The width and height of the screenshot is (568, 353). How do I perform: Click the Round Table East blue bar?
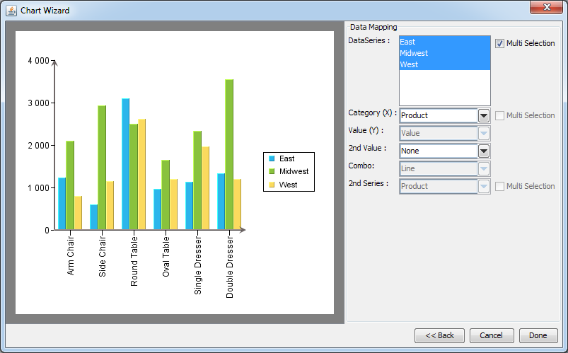pos(125,164)
